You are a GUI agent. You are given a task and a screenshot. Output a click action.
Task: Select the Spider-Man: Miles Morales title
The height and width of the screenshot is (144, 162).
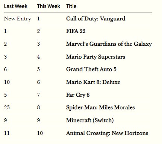pos(100,107)
